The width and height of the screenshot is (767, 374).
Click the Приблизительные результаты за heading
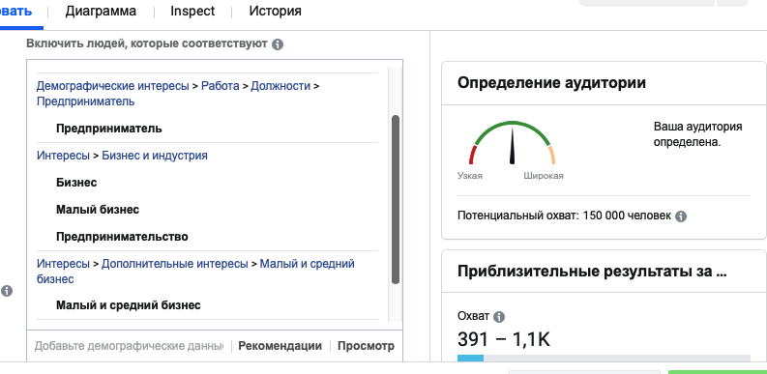pyautogui.click(x=592, y=272)
